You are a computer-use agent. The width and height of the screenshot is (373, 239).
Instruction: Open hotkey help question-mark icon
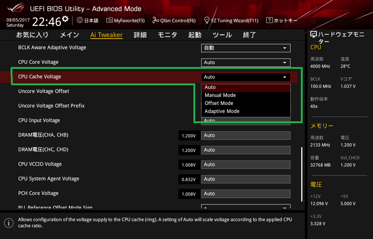point(269,20)
